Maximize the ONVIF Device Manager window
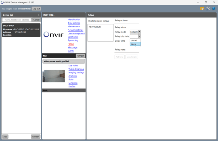 206,2
